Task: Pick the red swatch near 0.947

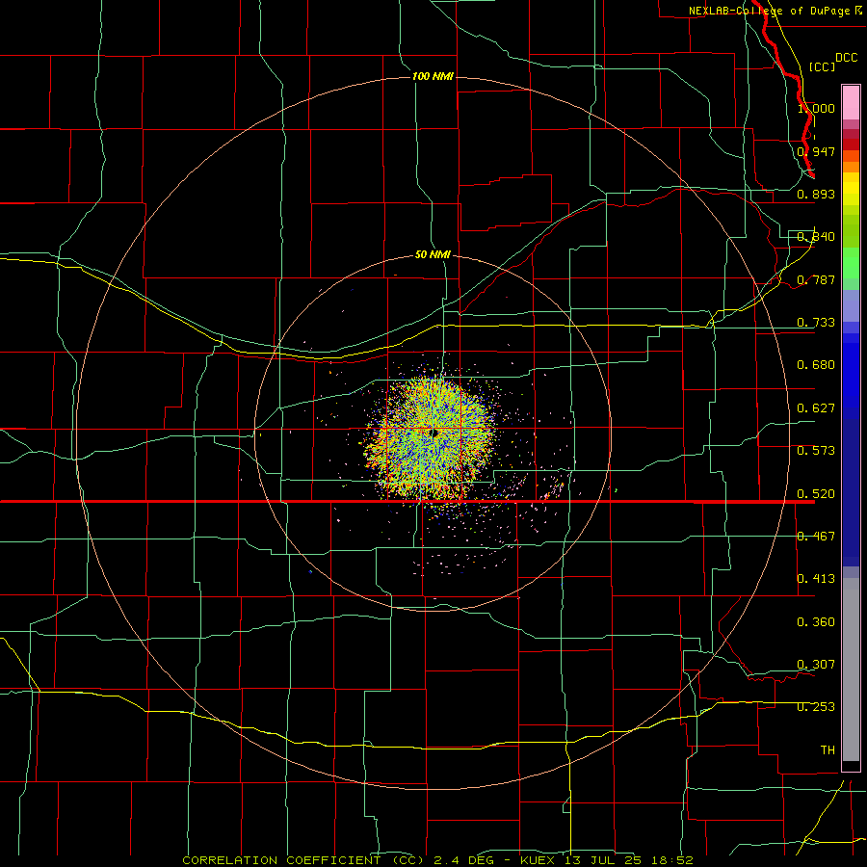Action: click(851, 144)
